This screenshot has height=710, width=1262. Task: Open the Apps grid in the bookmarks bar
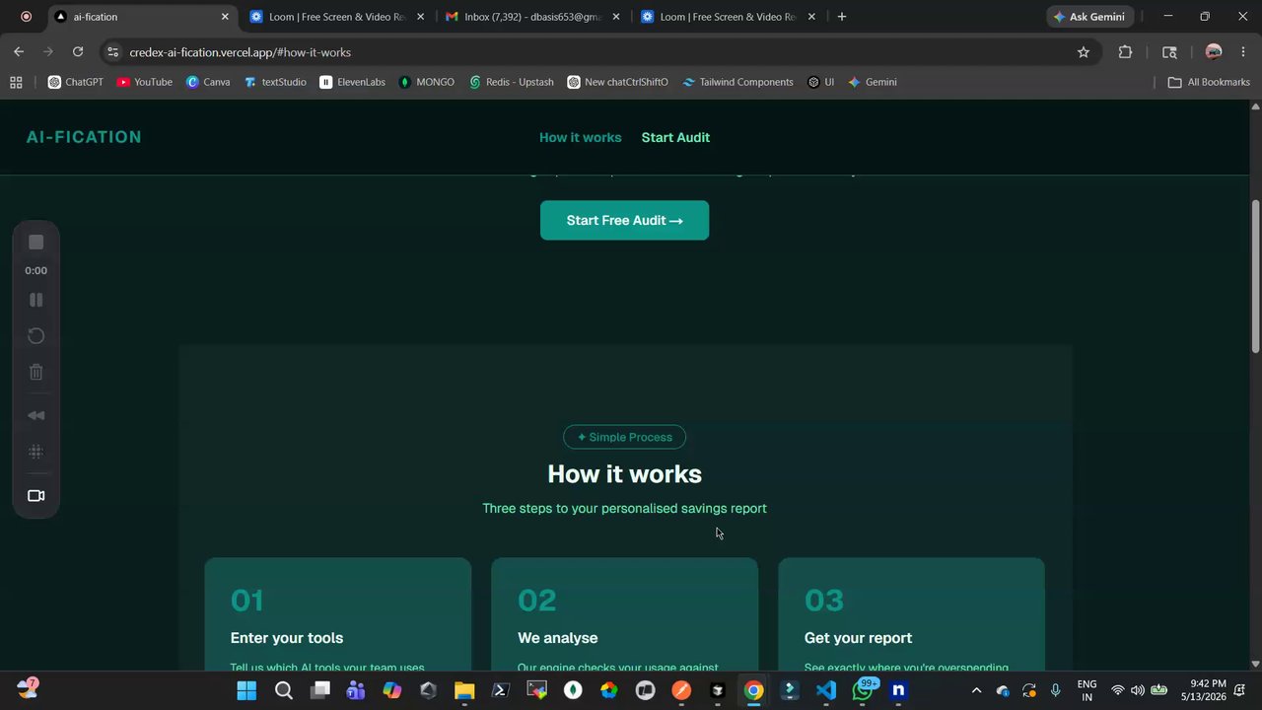coord(16,82)
